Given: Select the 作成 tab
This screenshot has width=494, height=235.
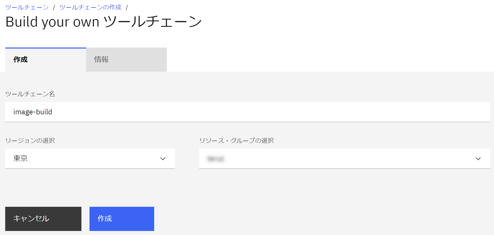Looking at the screenshot, I should coord(20,60).
